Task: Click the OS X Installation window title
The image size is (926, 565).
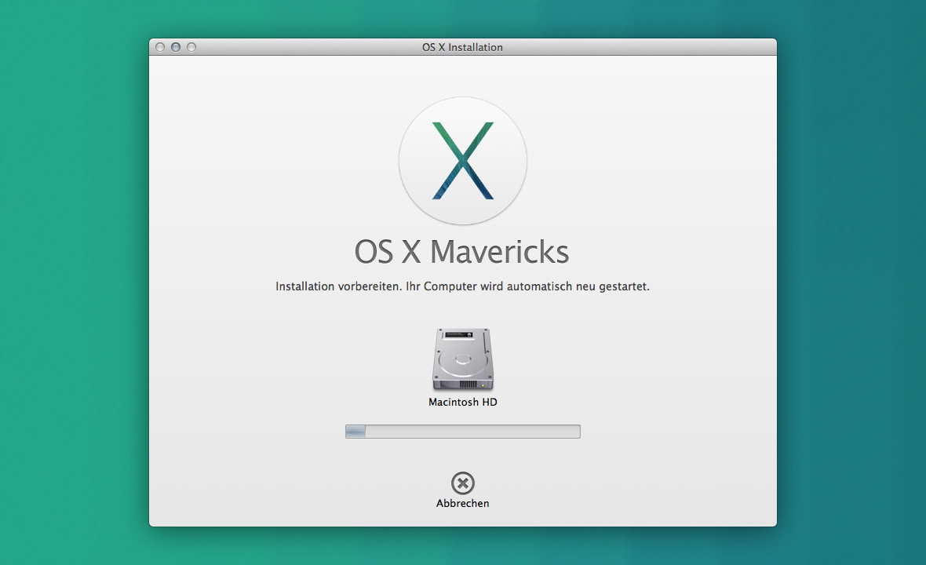Action: coord(462,47)
